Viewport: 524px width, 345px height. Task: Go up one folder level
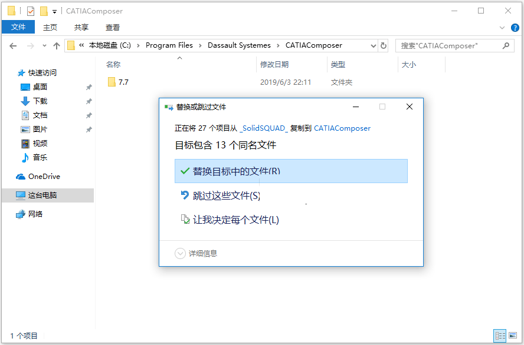tap(57, 46)
